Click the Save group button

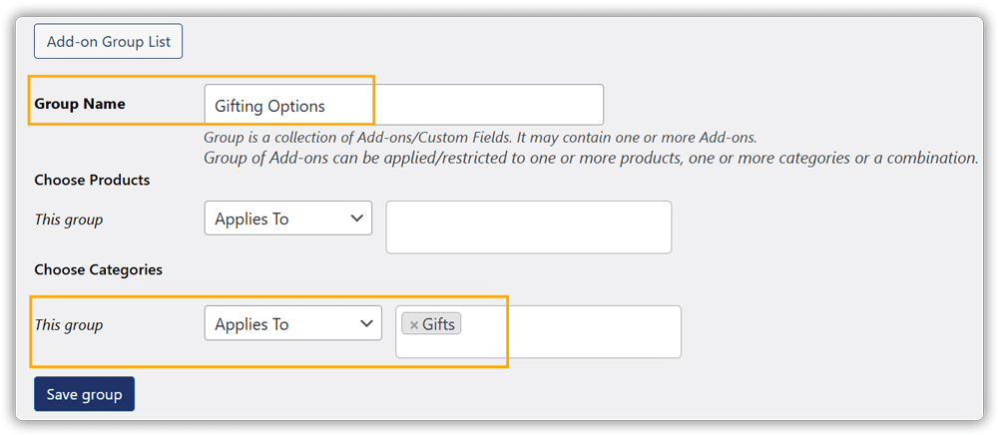pyautogui.click(x=84, y=394)
